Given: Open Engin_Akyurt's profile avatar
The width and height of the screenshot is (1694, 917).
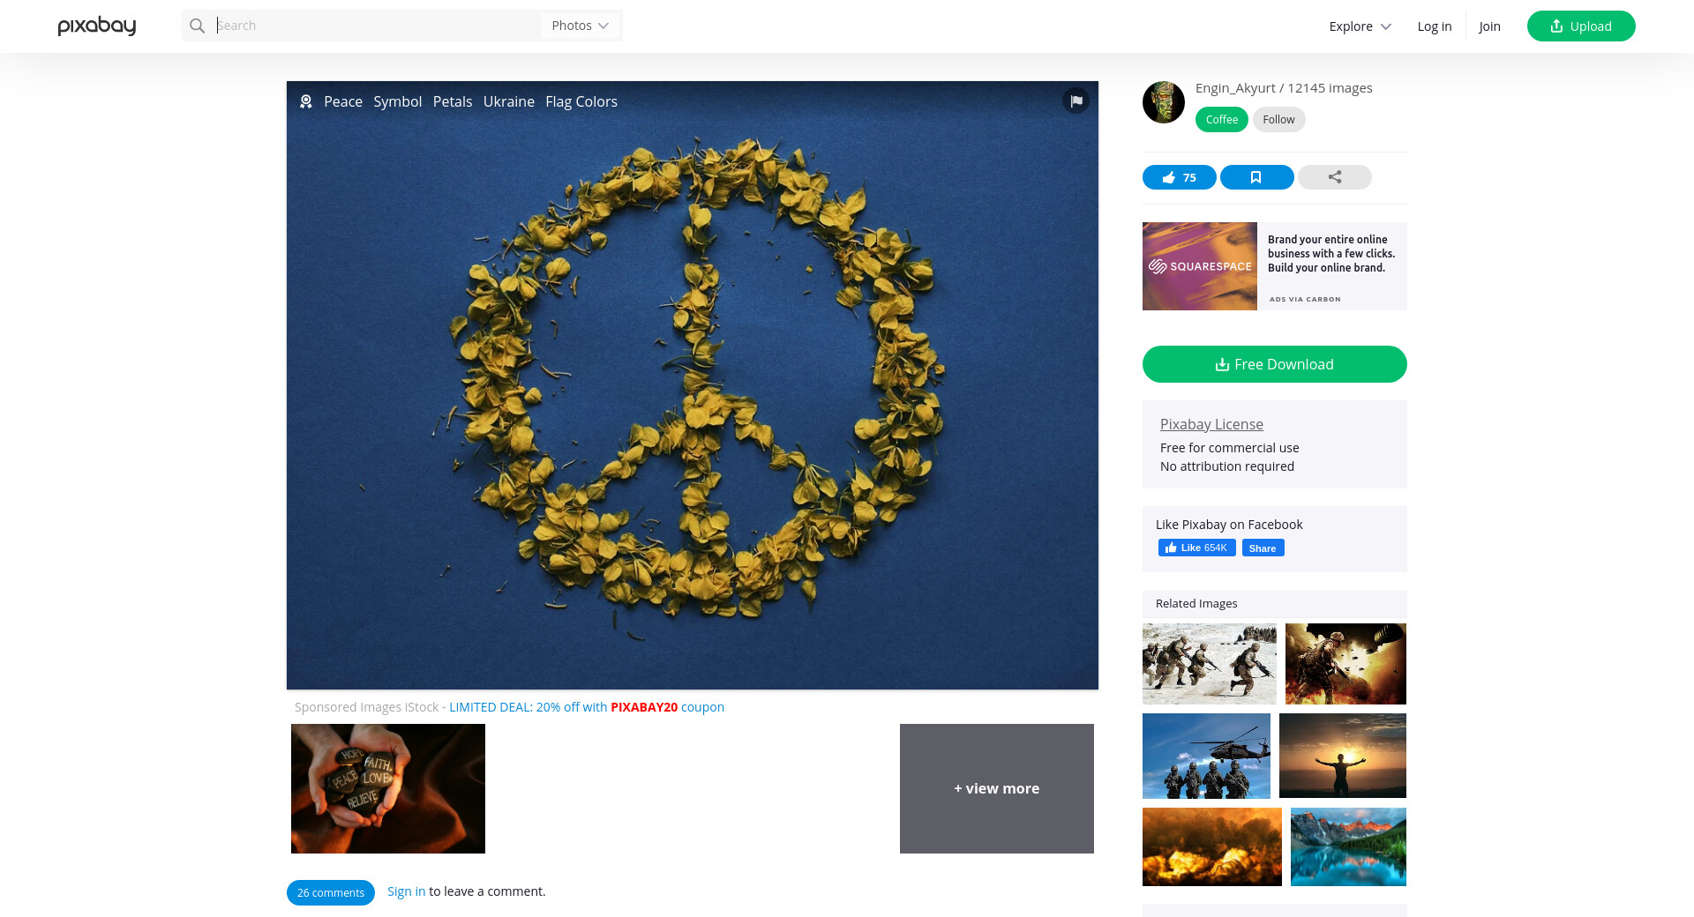Looking at the screenshot, I should pyautogui.click(x=1164, y=102).
